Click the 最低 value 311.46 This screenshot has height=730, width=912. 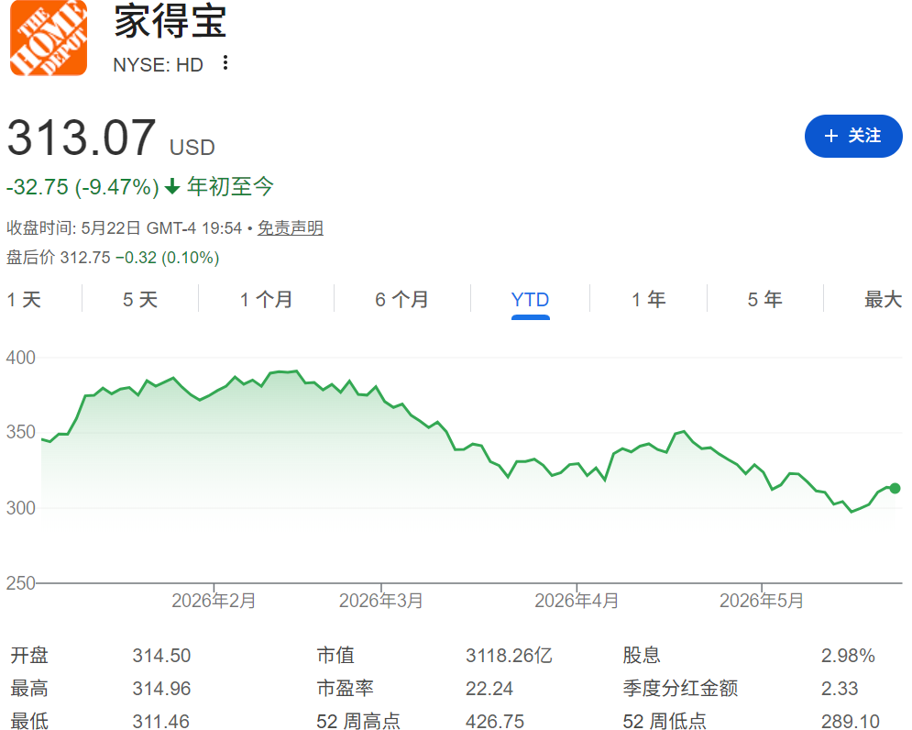point(161,721)
